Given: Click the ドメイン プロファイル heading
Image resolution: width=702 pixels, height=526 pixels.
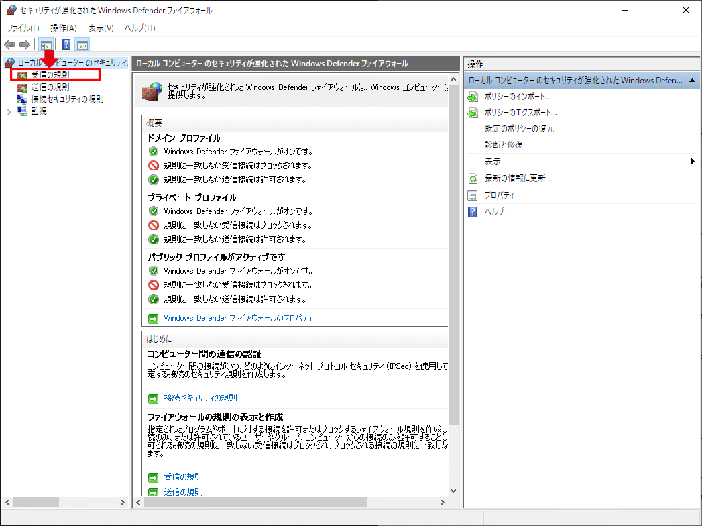Looking at the screenshot, I should [184, 138].
